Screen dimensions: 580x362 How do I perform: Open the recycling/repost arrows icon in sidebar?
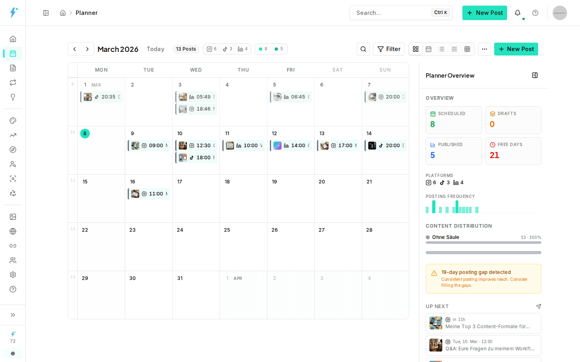tap(12, 82)
